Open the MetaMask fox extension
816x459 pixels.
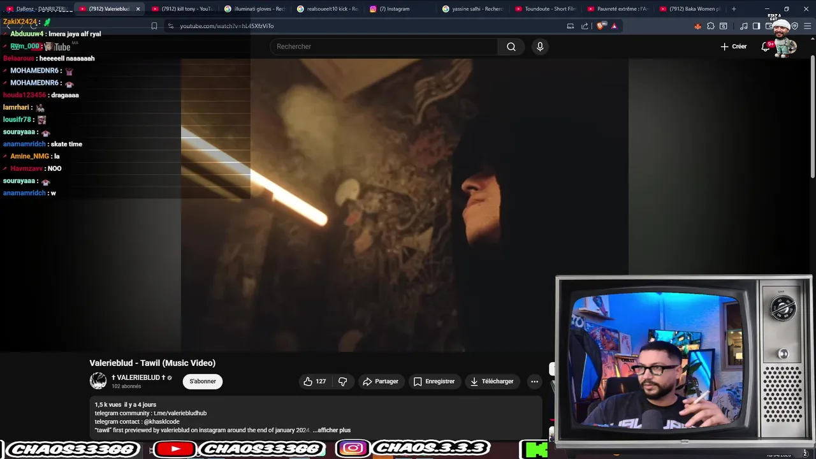click(x=697, y=26)
